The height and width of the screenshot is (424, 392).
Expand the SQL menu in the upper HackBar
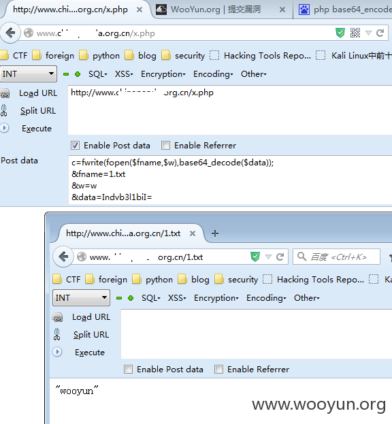(98, 74)
